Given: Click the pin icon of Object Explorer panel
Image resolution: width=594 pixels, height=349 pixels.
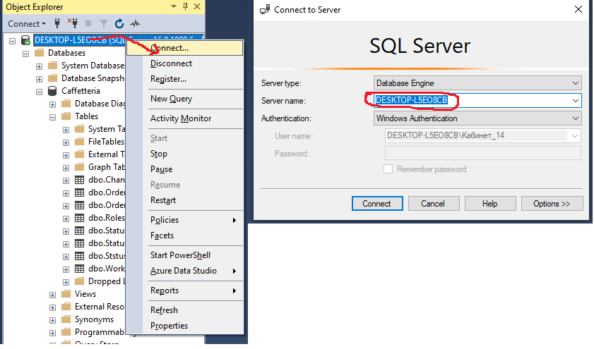Looking at the screenshot, I should coord(185,6).
